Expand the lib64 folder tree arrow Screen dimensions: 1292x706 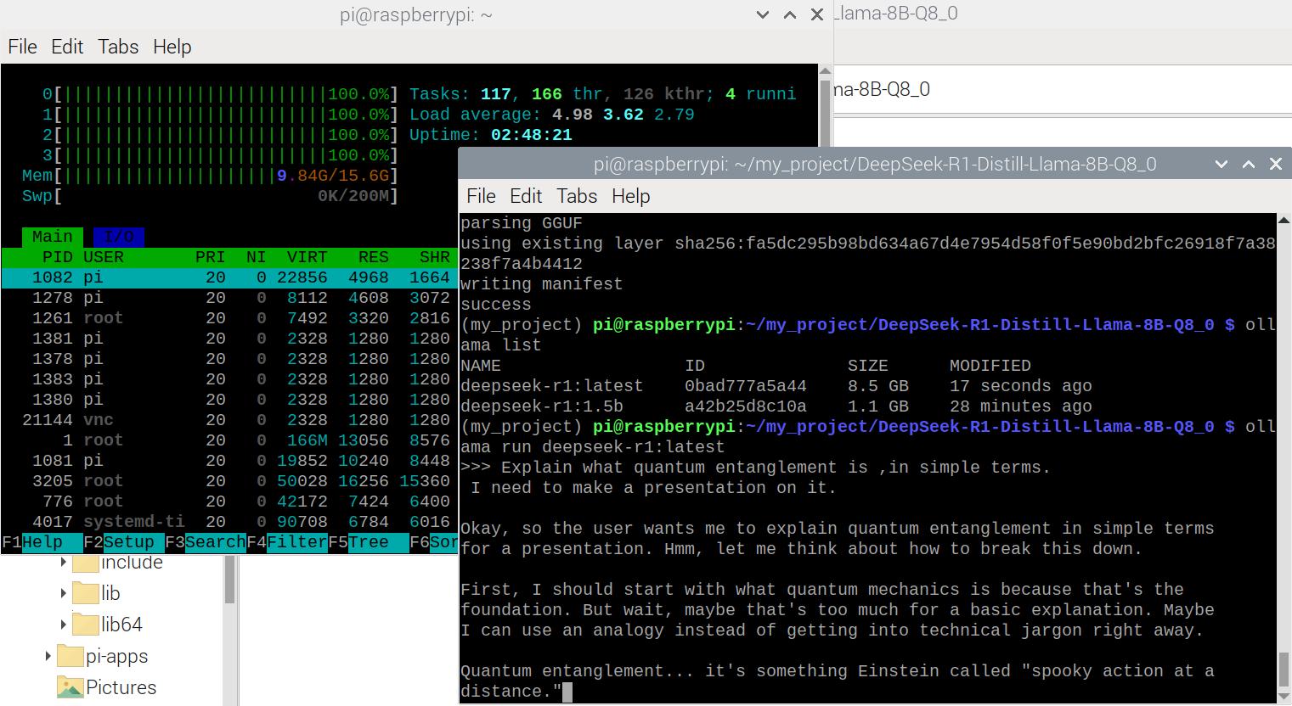click(63, 625)
